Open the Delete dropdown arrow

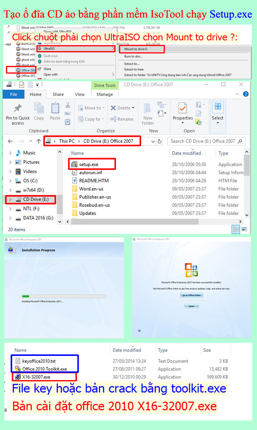coord(133,108)
